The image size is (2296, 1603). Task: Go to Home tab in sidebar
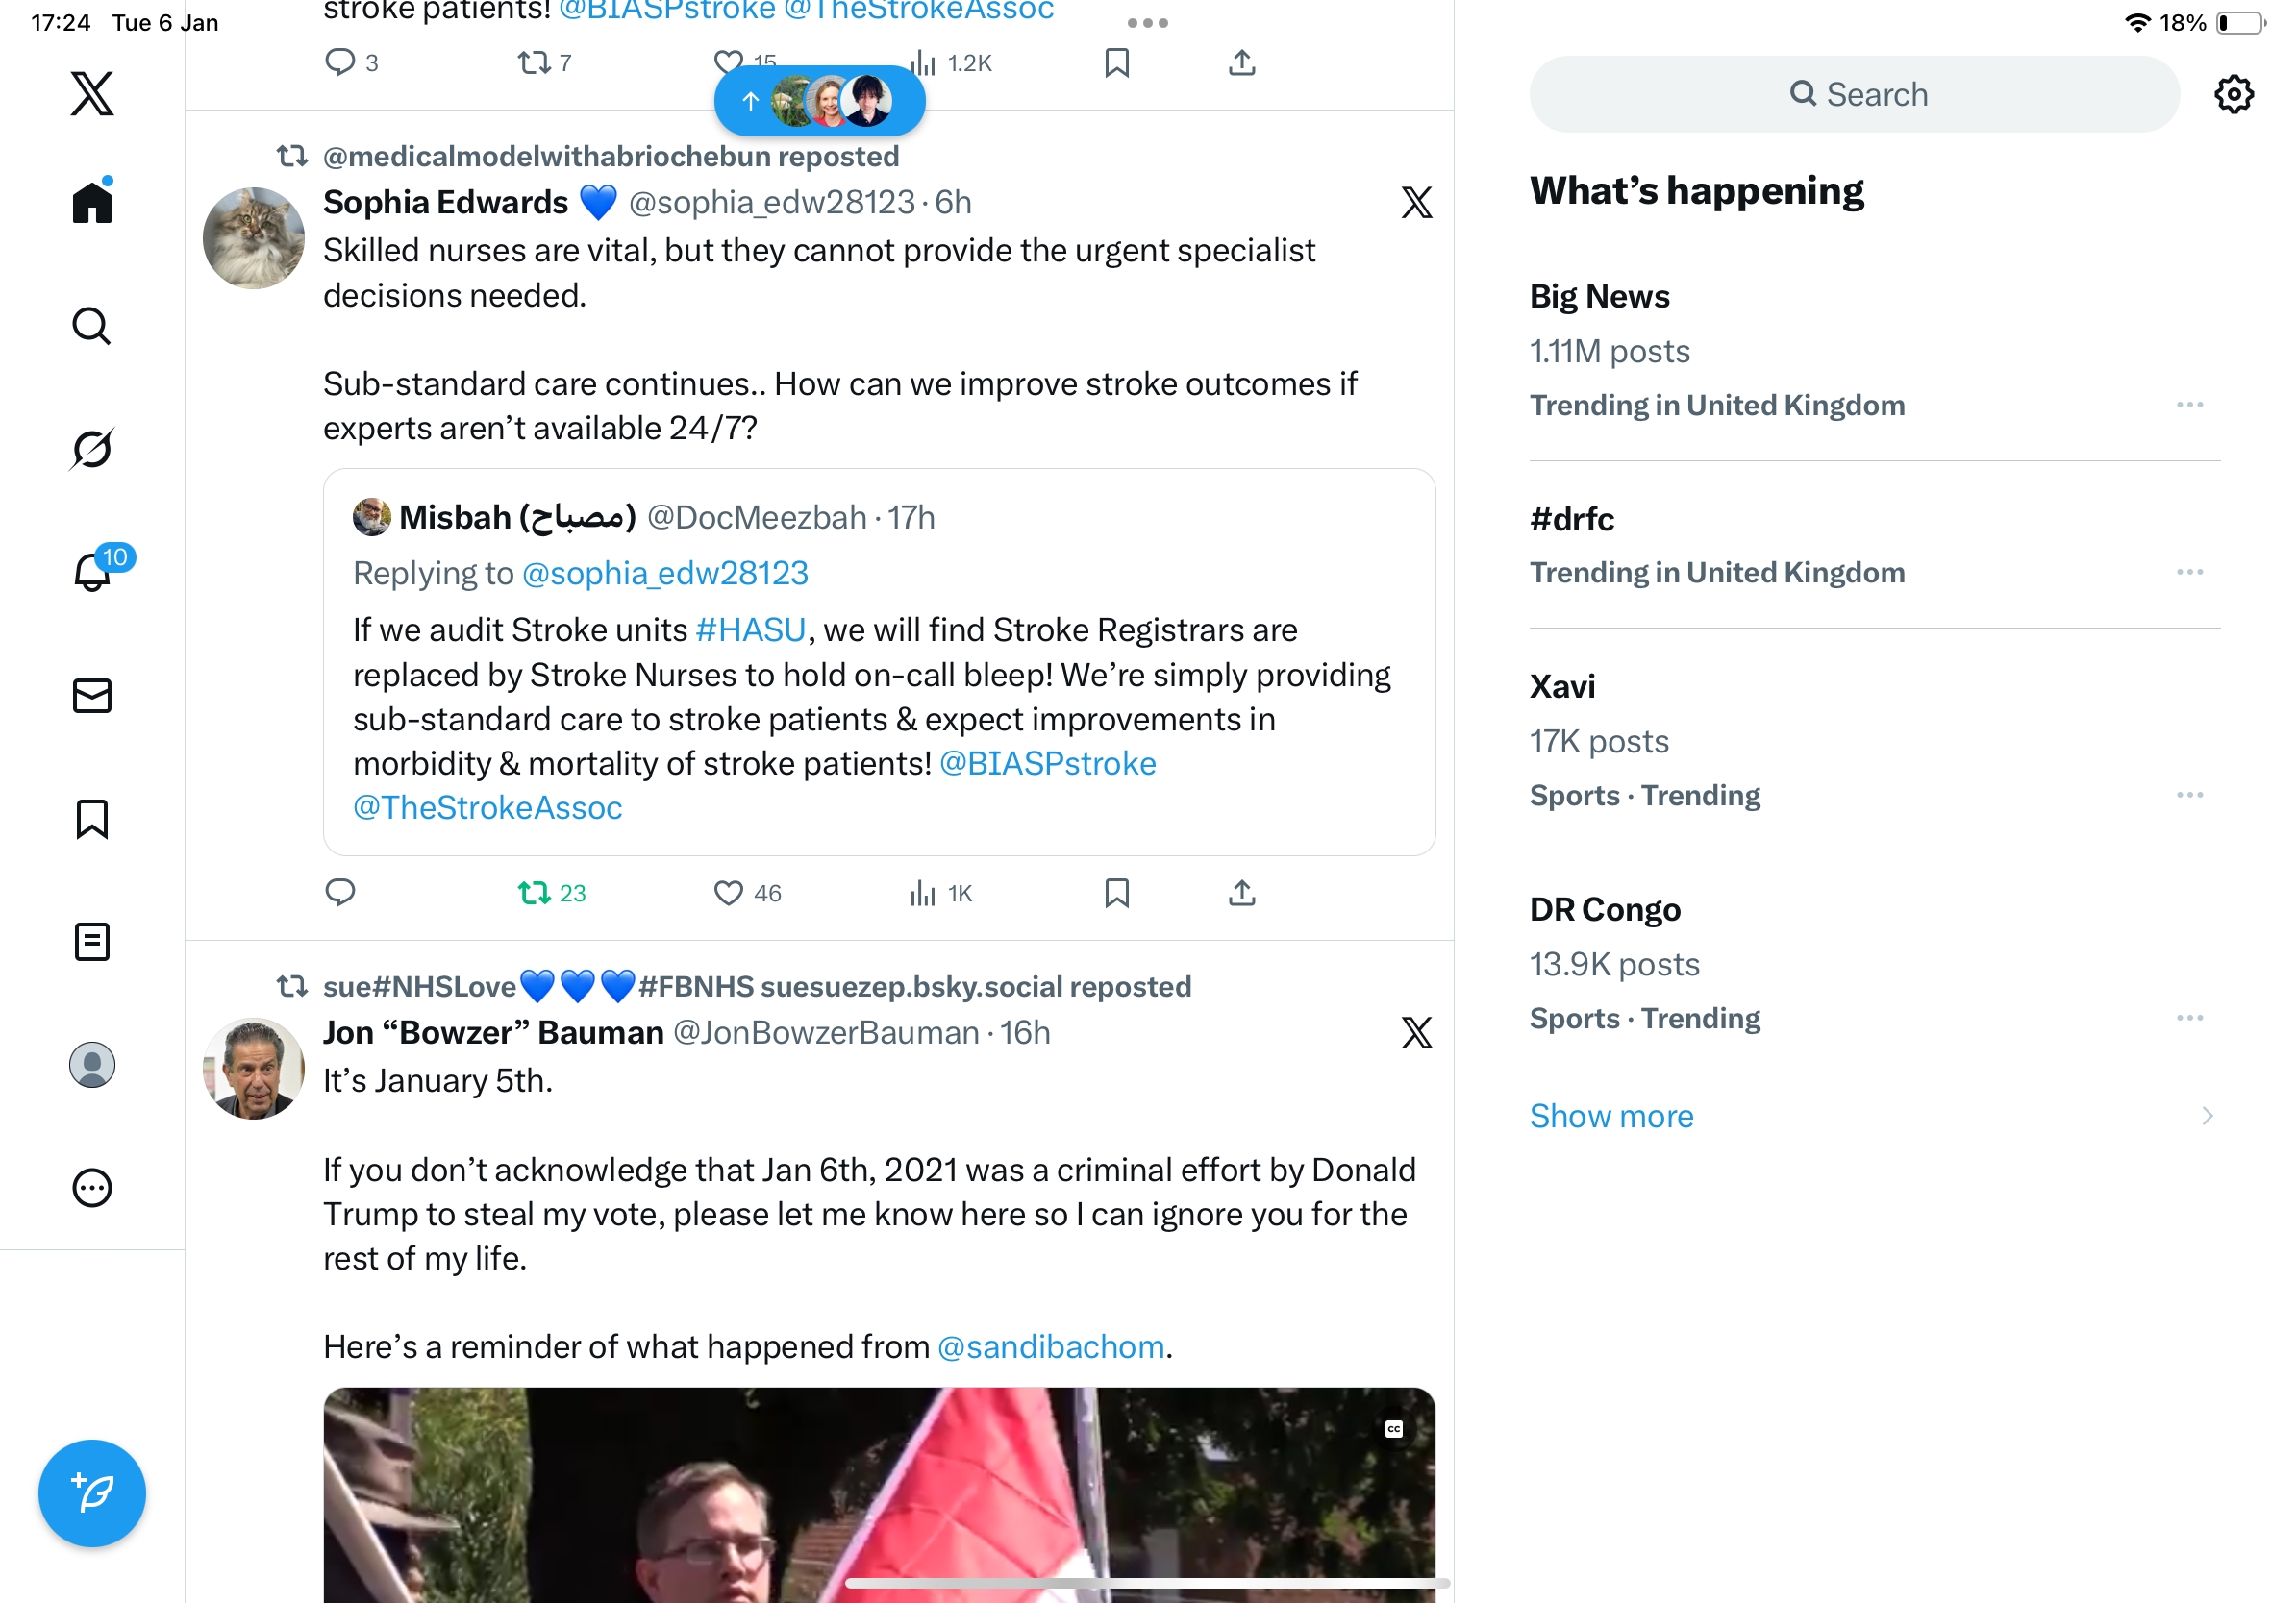92,201
